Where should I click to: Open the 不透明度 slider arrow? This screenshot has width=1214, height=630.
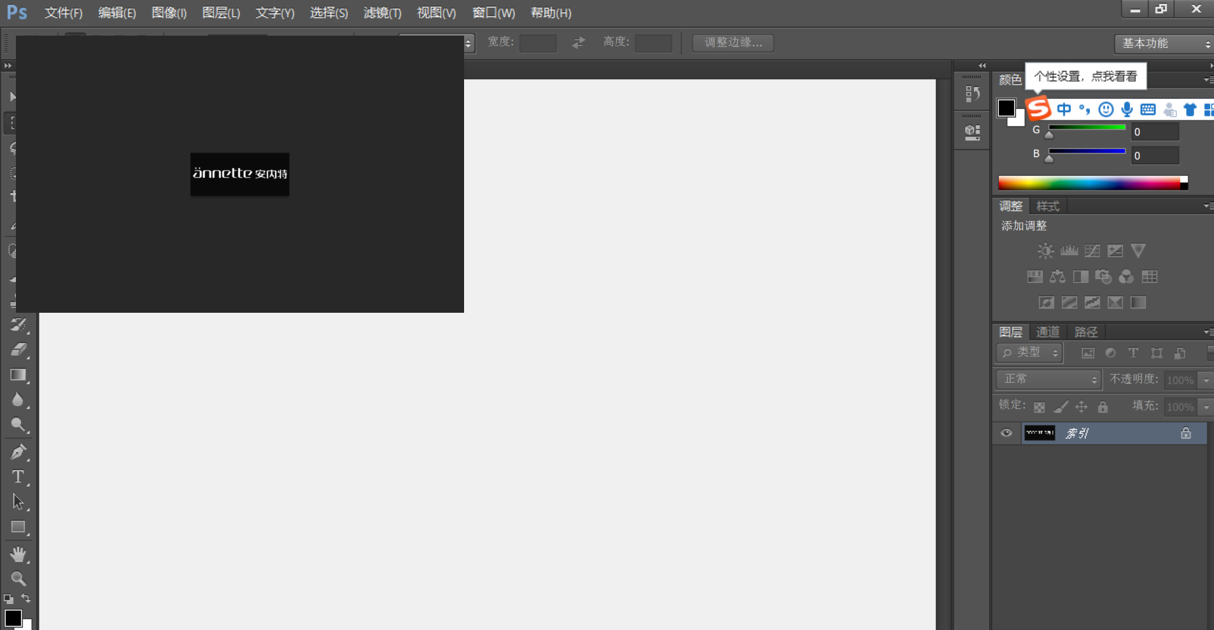[1206, 380]
